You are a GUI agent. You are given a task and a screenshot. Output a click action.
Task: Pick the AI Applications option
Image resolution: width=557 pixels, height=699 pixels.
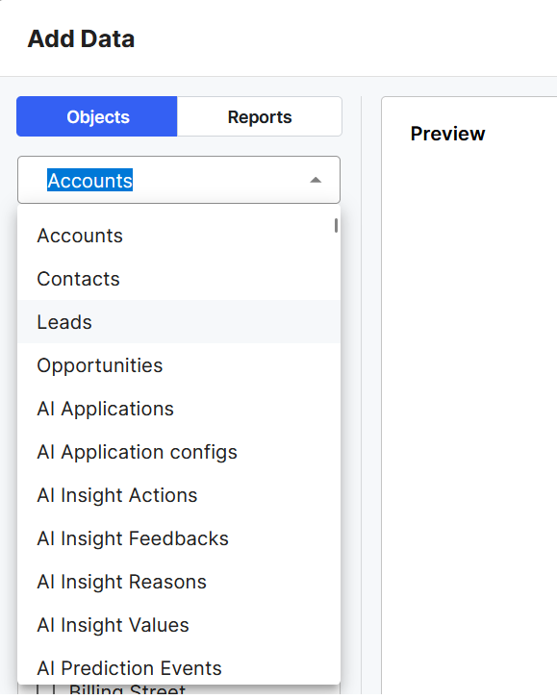coord(179,409)
